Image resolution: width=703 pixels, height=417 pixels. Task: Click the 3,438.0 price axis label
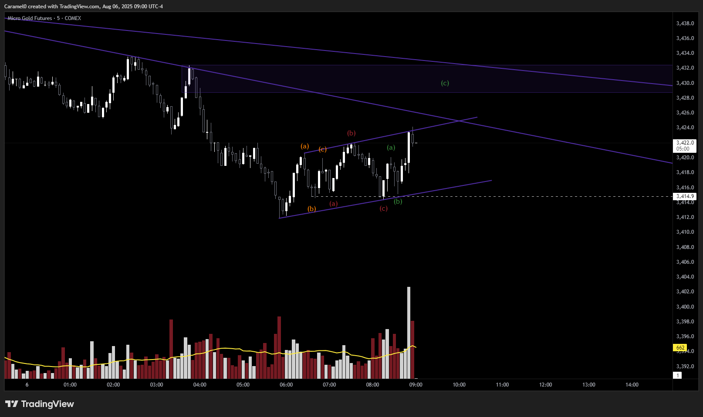(x=685, y=24)
